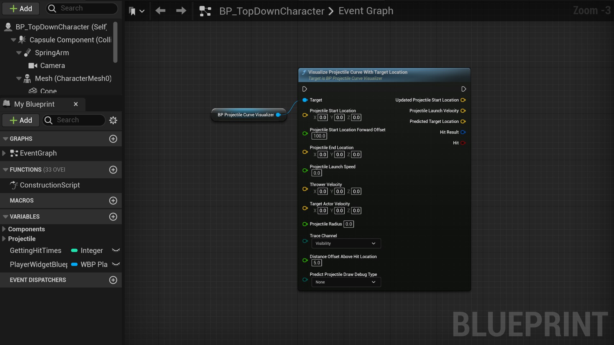Close the My Blueprint tab

[x=76, y=104]
